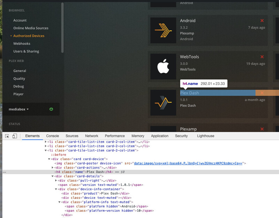The height and width of the screenshot is (218, 279).
Task: Collapse the div card-details node
Action: (53, 176)
